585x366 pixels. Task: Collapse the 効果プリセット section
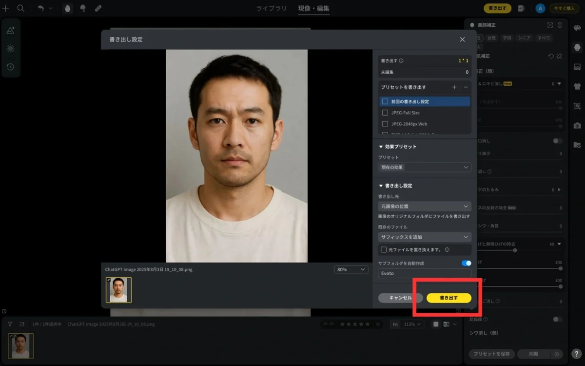coord(381,146)
